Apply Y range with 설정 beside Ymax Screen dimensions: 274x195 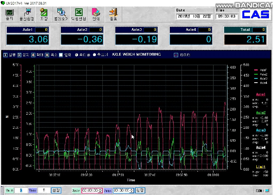point(56,190)
